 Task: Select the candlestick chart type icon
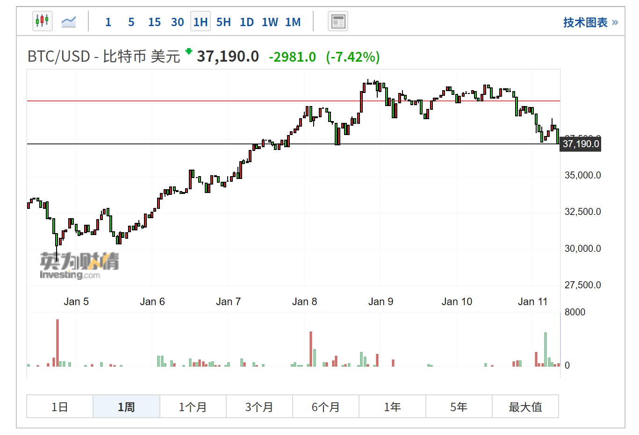point(43,21)
